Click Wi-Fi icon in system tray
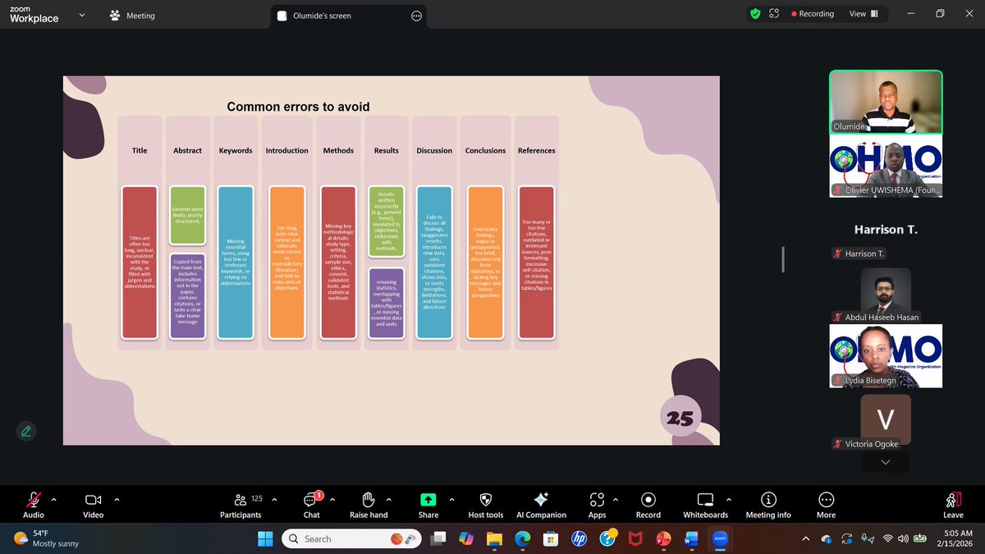The height and width of the screenshot is (554, 985). pyautogui.click(x=888, y=538)
